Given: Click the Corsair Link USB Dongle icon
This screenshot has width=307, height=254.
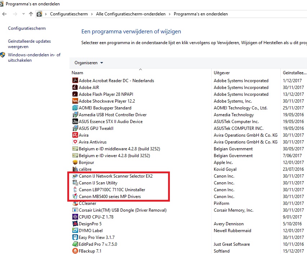Looking at the screenshot, I should [x=75, y=210].
